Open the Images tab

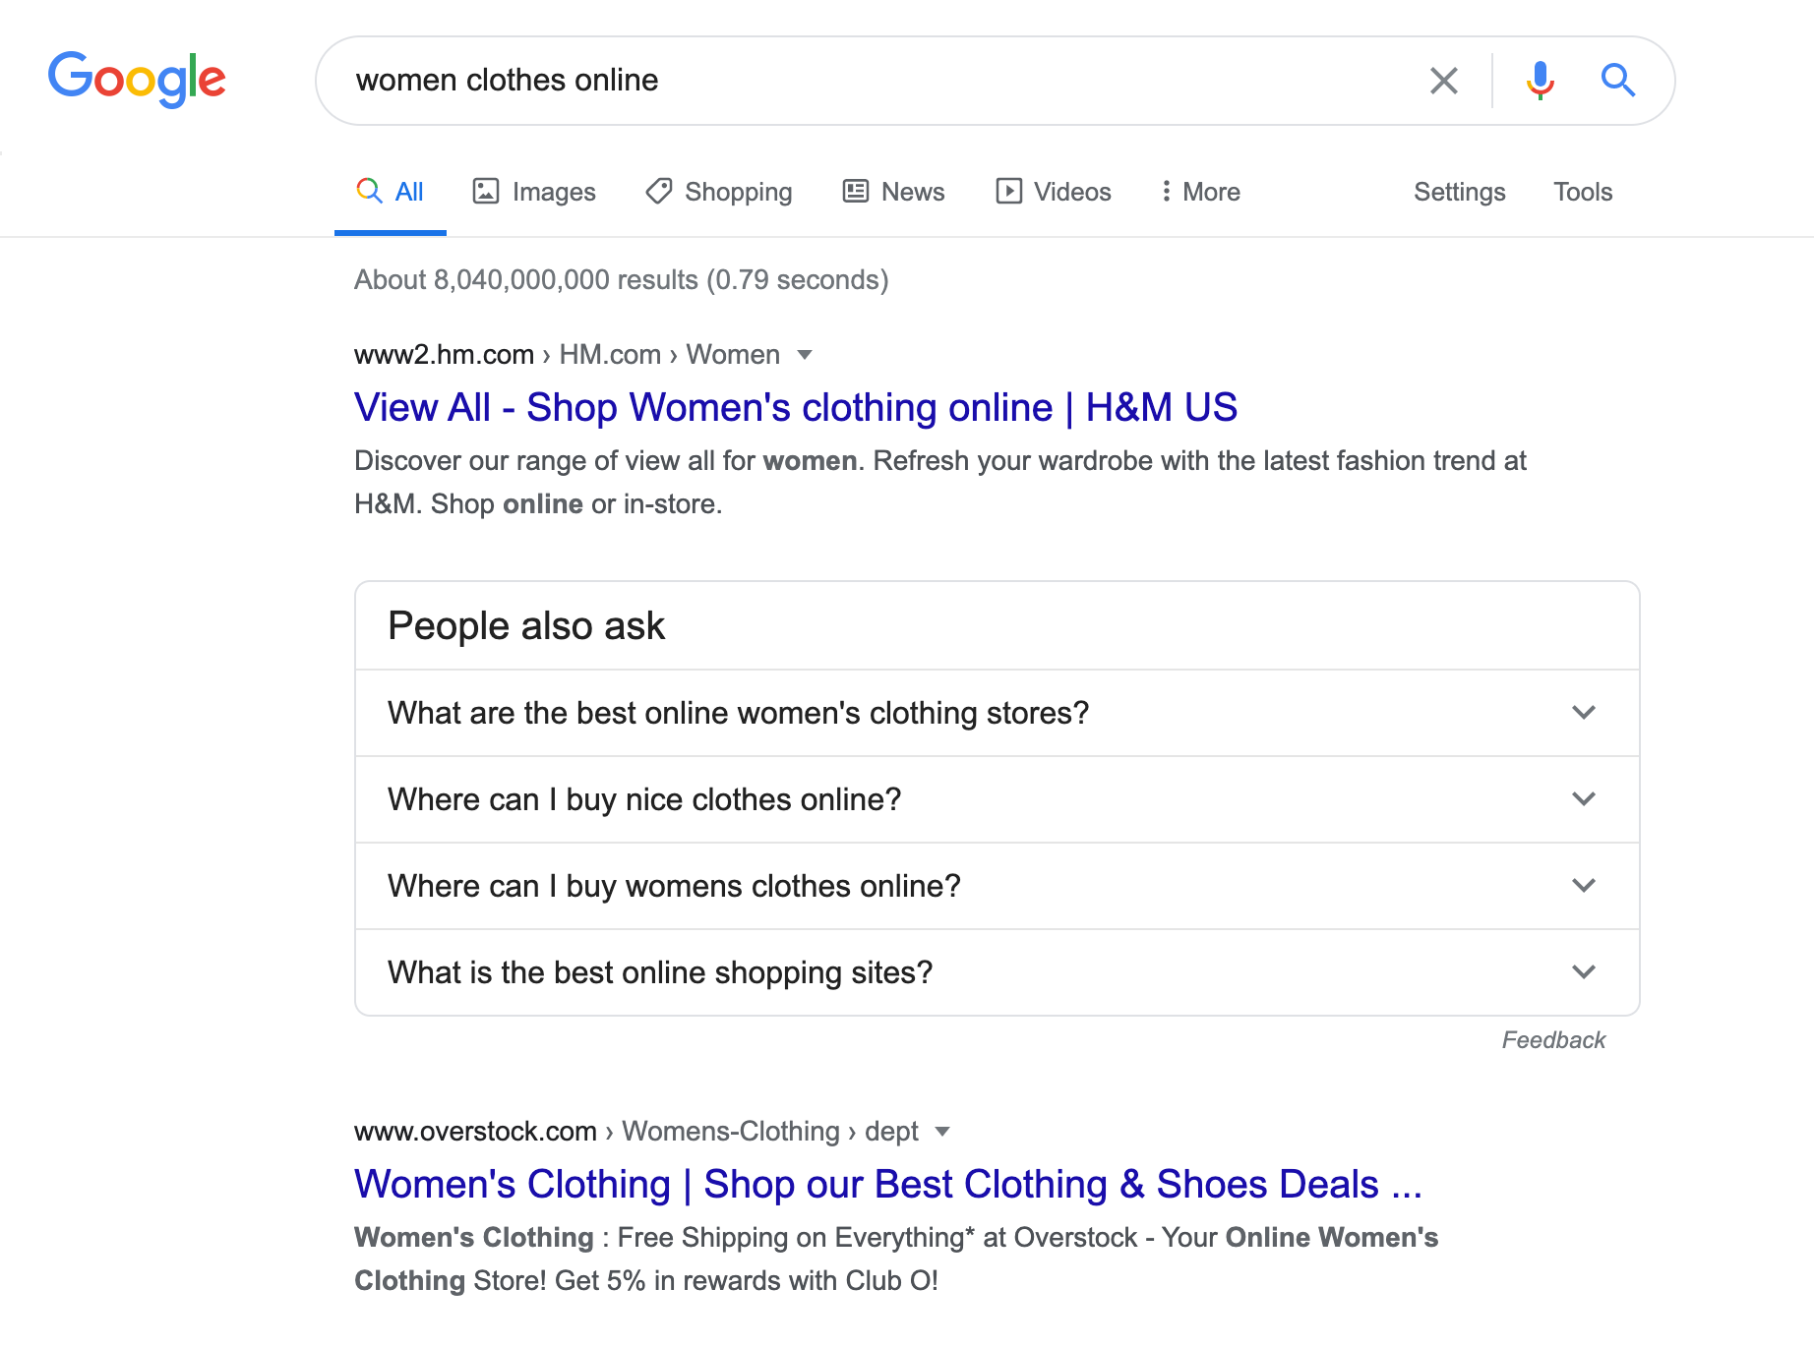(534, 192)
